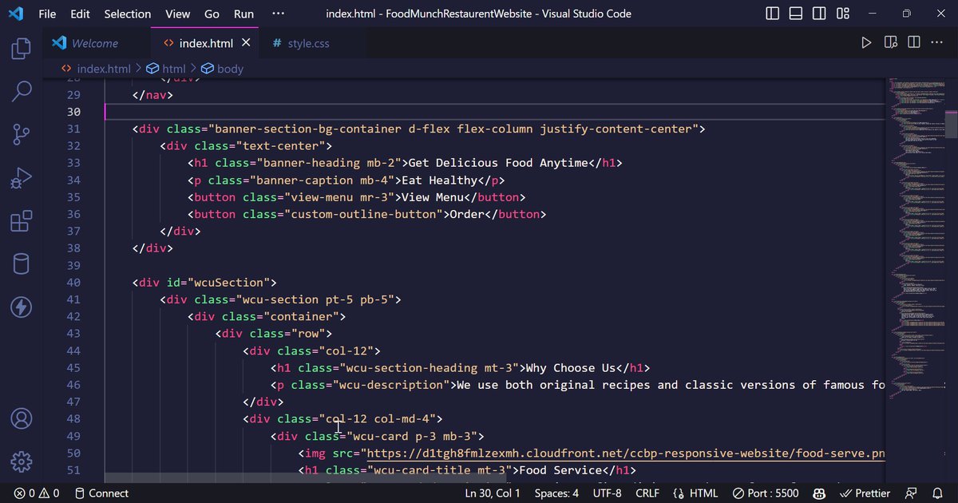Toggle the primary side bar visibility
This screenshot has height=503, width=958.
coord(773,14)
